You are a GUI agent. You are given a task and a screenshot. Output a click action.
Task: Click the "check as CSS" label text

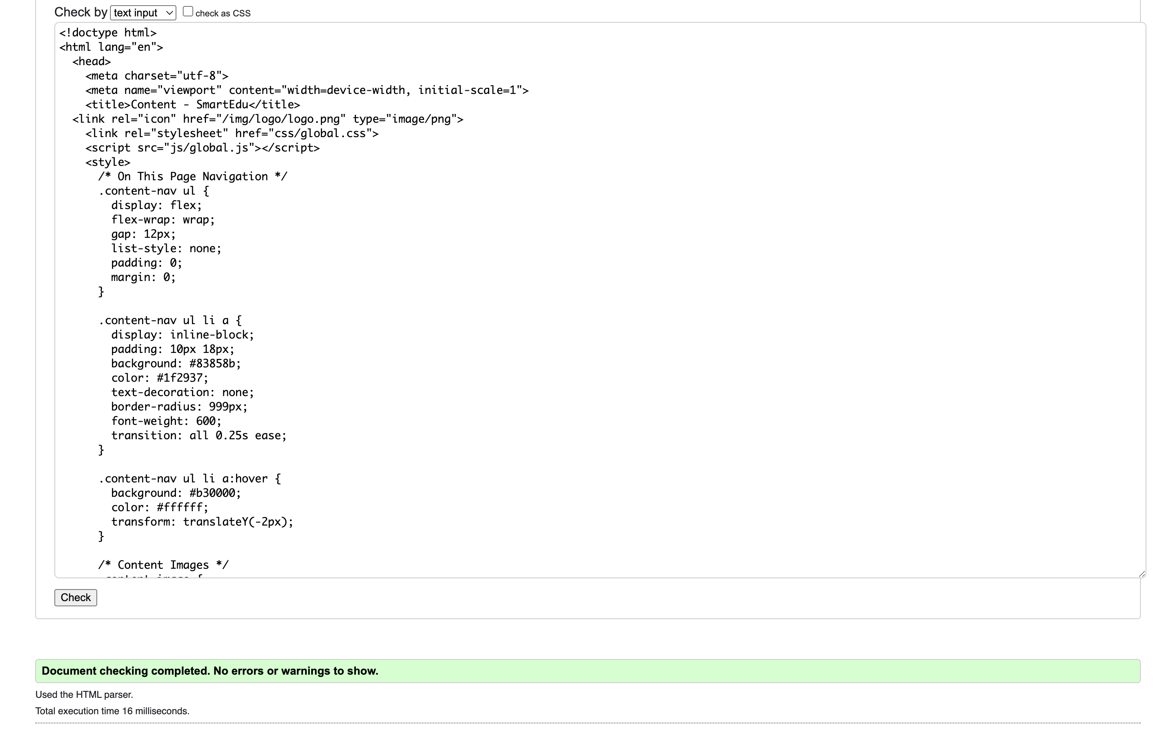click(x=223, y=14)
